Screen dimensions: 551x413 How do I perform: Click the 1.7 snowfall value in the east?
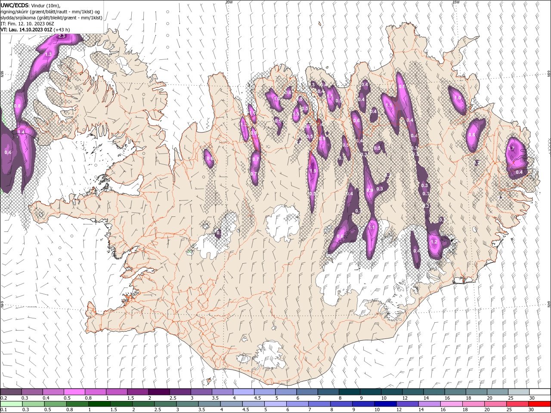coord(511,148)
